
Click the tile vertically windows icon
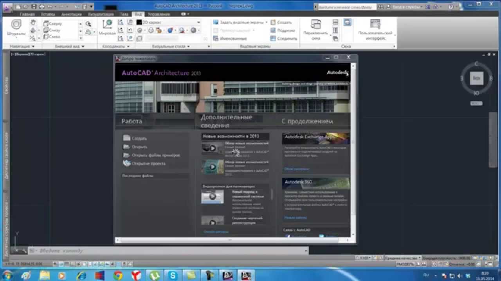(x=335, y=30)
